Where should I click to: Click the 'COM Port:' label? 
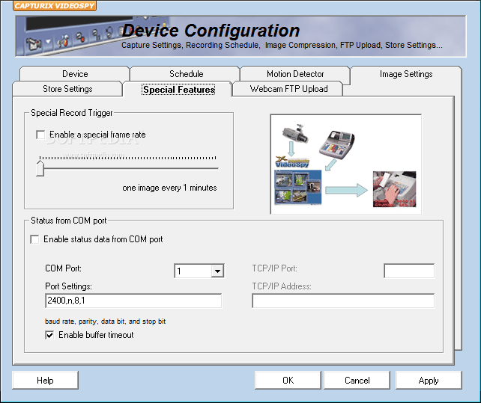(63, 268)
